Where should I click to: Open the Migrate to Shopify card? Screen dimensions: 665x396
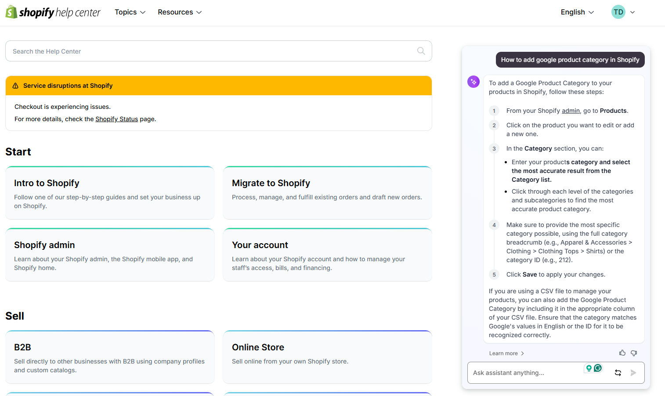(x=328, y=193)
